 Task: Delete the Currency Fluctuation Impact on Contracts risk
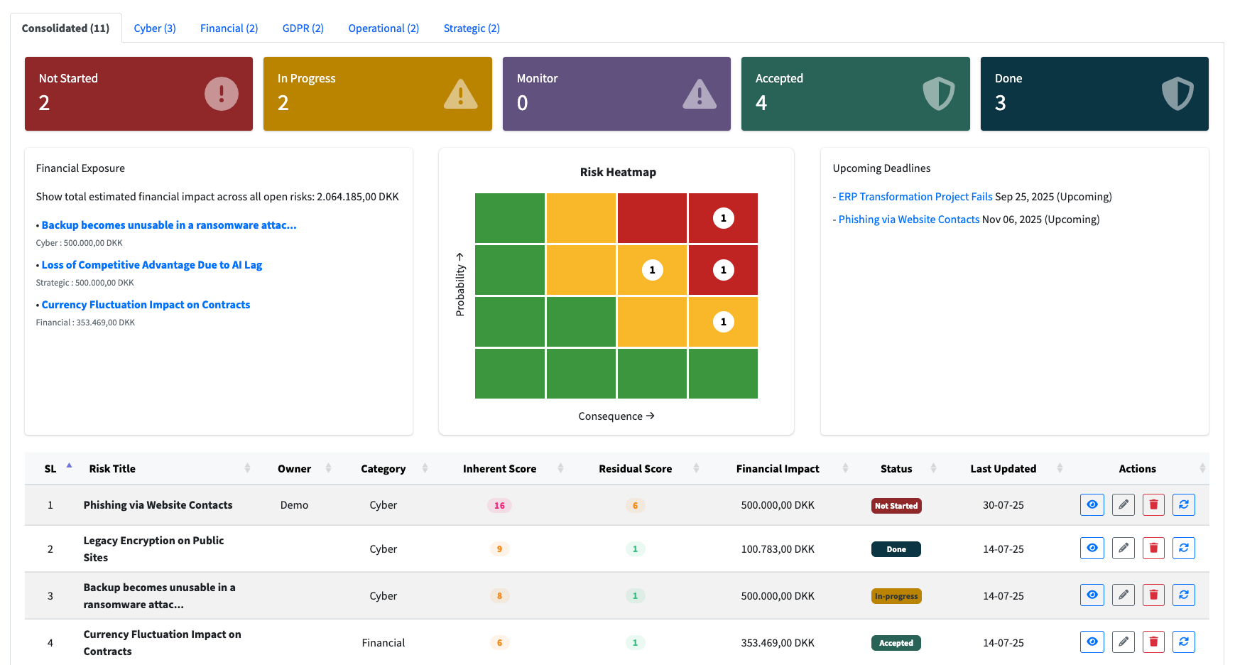(x=1153, y=642)
